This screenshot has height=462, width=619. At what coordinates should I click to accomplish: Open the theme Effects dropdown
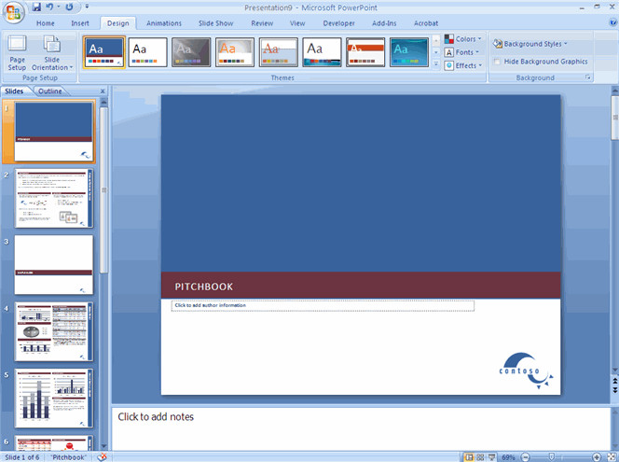tap(462, 65)
